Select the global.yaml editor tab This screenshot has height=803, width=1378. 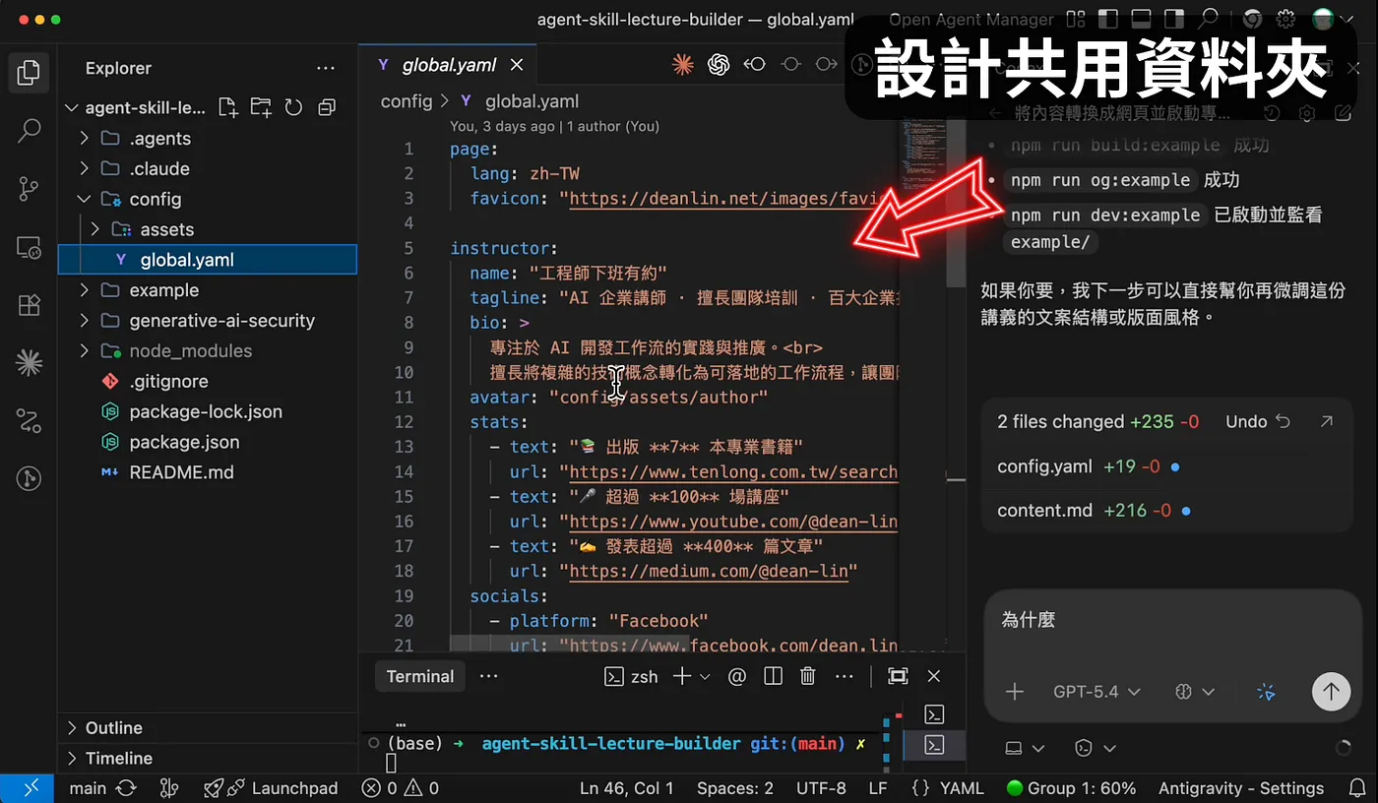[x=449, y=65]
